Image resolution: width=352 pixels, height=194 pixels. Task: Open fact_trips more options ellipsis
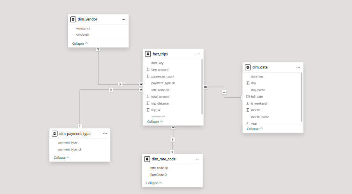[198, 54]
